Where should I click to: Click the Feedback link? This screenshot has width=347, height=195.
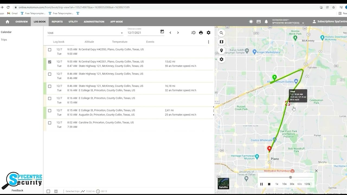[17, 190]
